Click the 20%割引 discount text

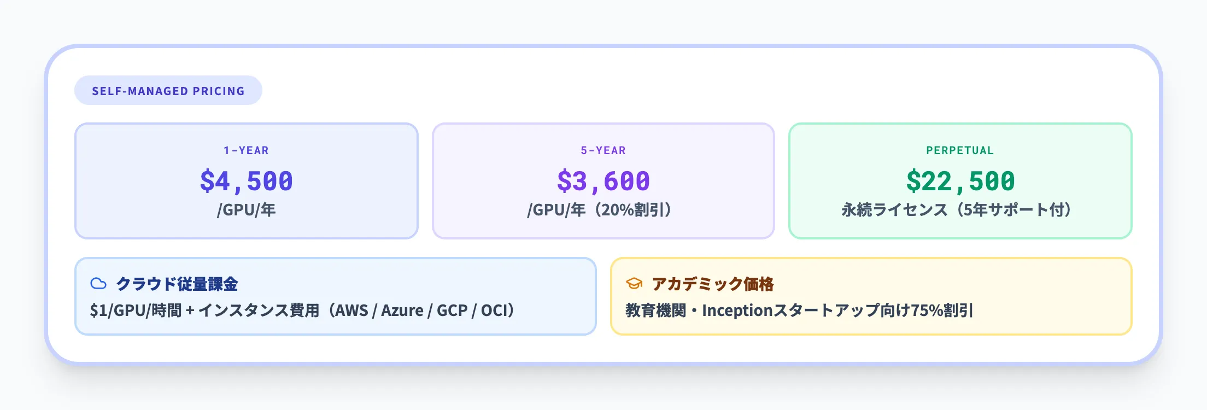(634, 210)
